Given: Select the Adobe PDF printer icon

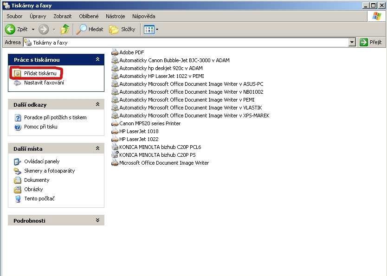Looking at the screenshot, I should (x=115, y=52).
